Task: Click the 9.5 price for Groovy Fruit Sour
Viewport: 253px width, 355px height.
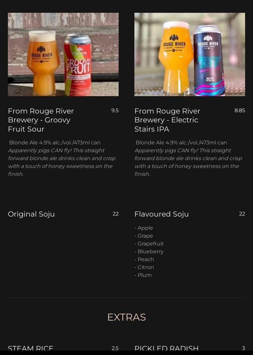Action: pos(115,111)
